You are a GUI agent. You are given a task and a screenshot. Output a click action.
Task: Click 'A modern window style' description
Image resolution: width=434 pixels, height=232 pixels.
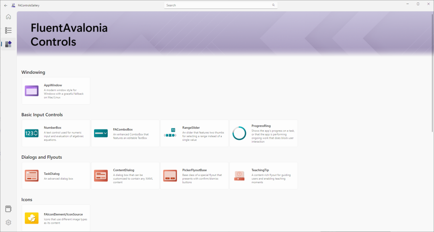point(63,94)
